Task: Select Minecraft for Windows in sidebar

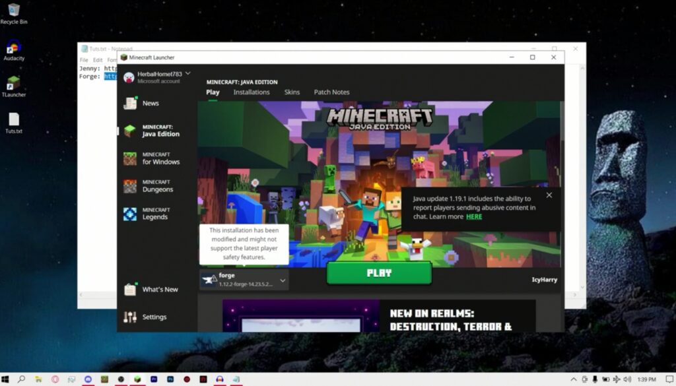Action: point(152,158)
